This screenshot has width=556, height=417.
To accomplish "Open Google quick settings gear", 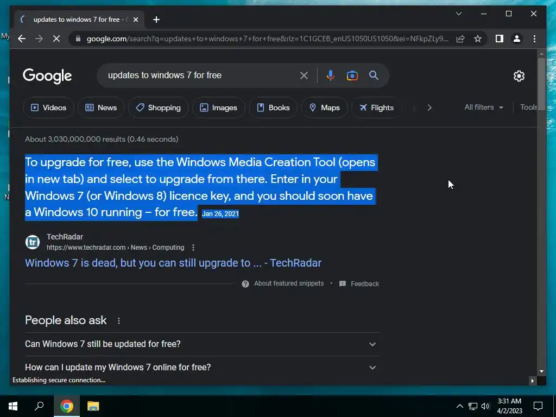I will [519, 75].
